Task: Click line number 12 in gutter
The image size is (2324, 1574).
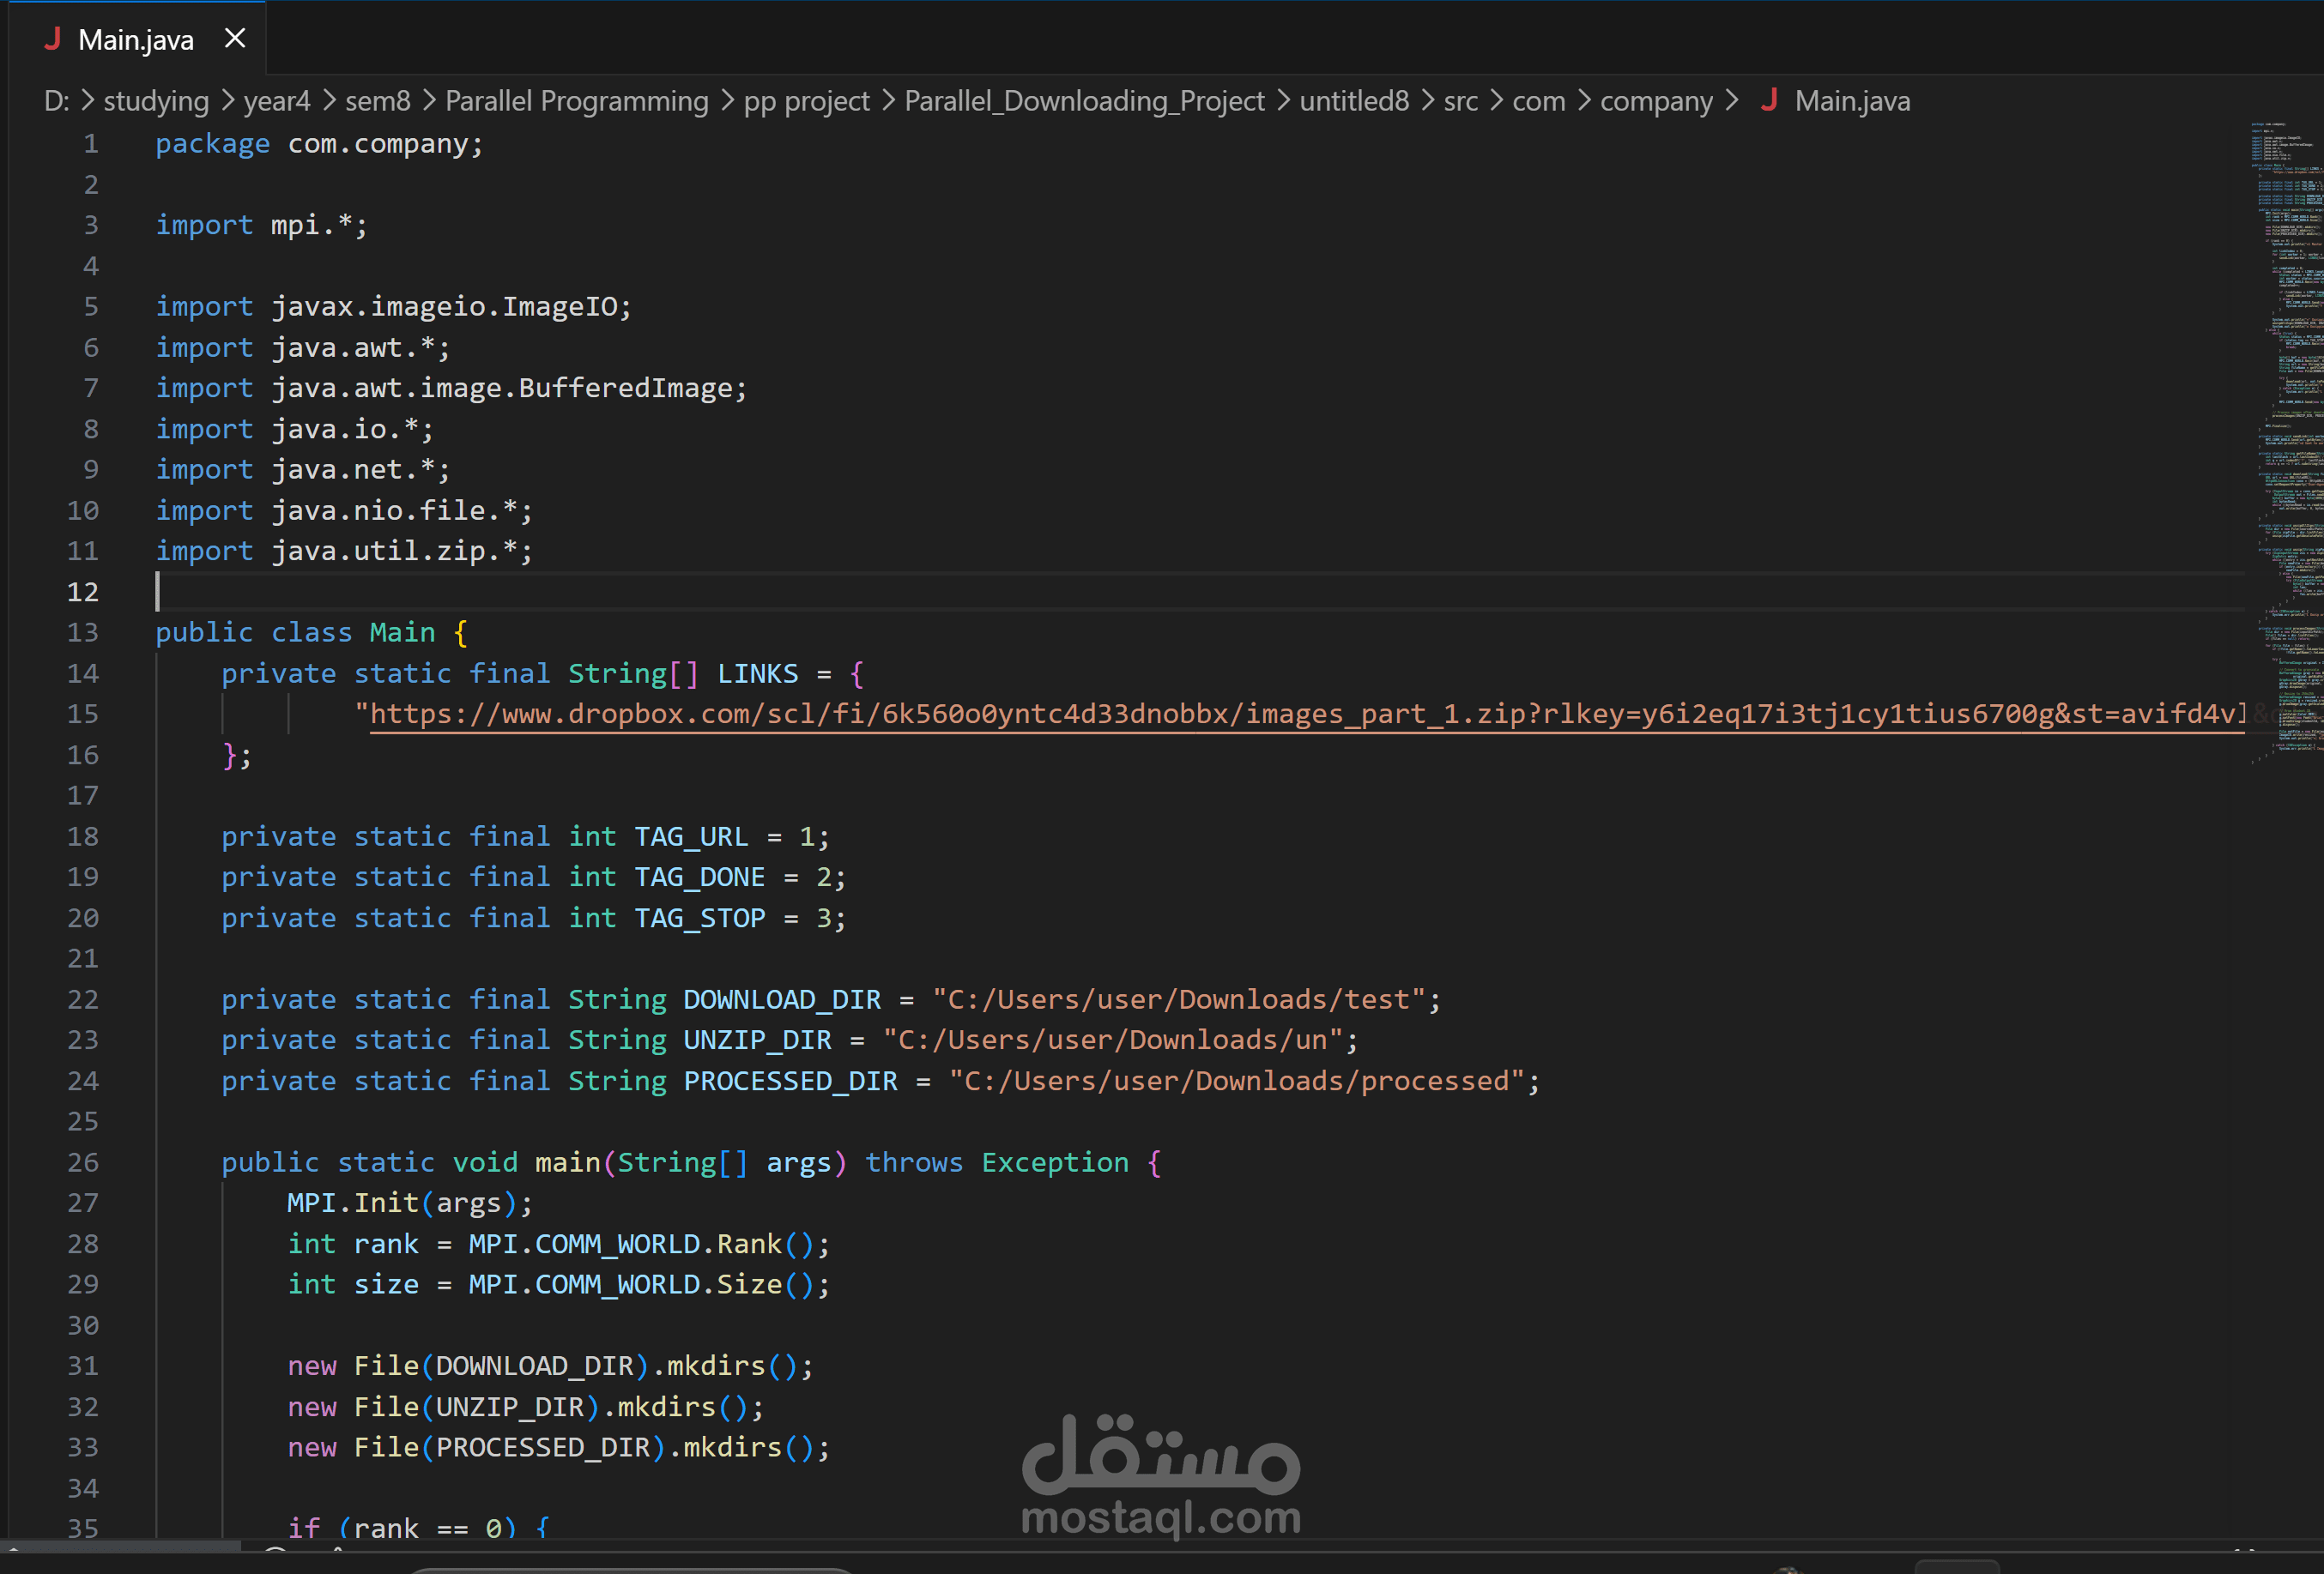Action: tap(83, 592)
